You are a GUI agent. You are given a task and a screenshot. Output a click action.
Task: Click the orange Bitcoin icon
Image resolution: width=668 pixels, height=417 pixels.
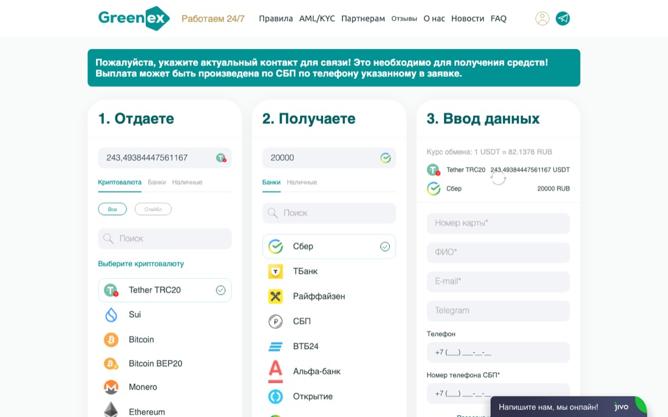111,339
